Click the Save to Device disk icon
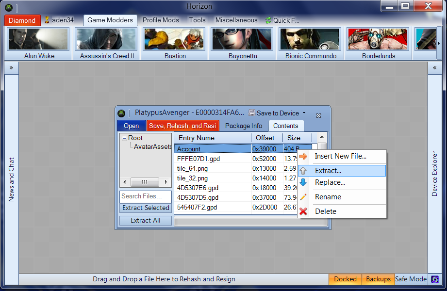Image resolution: width=447 pixels, height=291 pixels. click(x=251, y=113)
